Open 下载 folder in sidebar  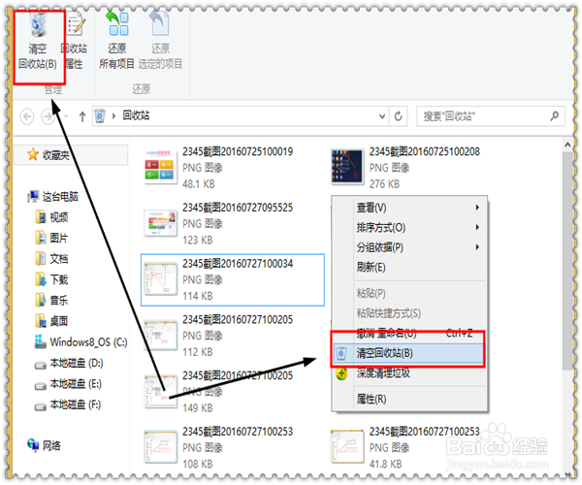(x=52, y=279)
